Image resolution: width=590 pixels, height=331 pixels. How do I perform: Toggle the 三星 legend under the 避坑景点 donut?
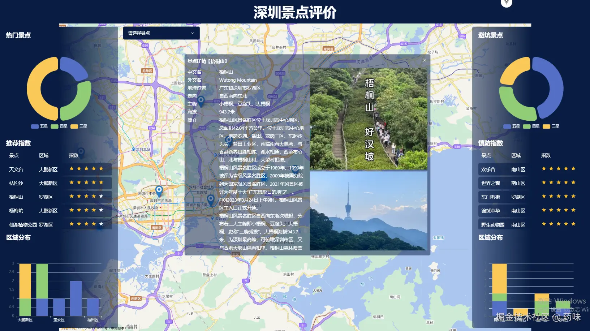click(x=551, y=126)
